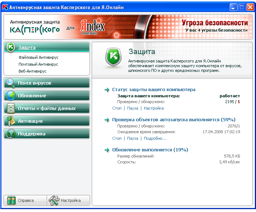256x212 pixels.
Task: Click the key icon for Активация
Action: (11, 121)
